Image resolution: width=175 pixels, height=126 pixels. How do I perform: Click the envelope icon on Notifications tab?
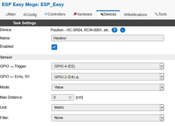[x=126, y=15]
